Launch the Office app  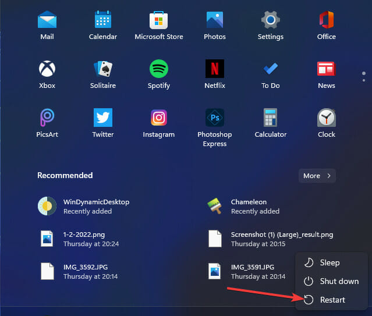click(327, 25)
